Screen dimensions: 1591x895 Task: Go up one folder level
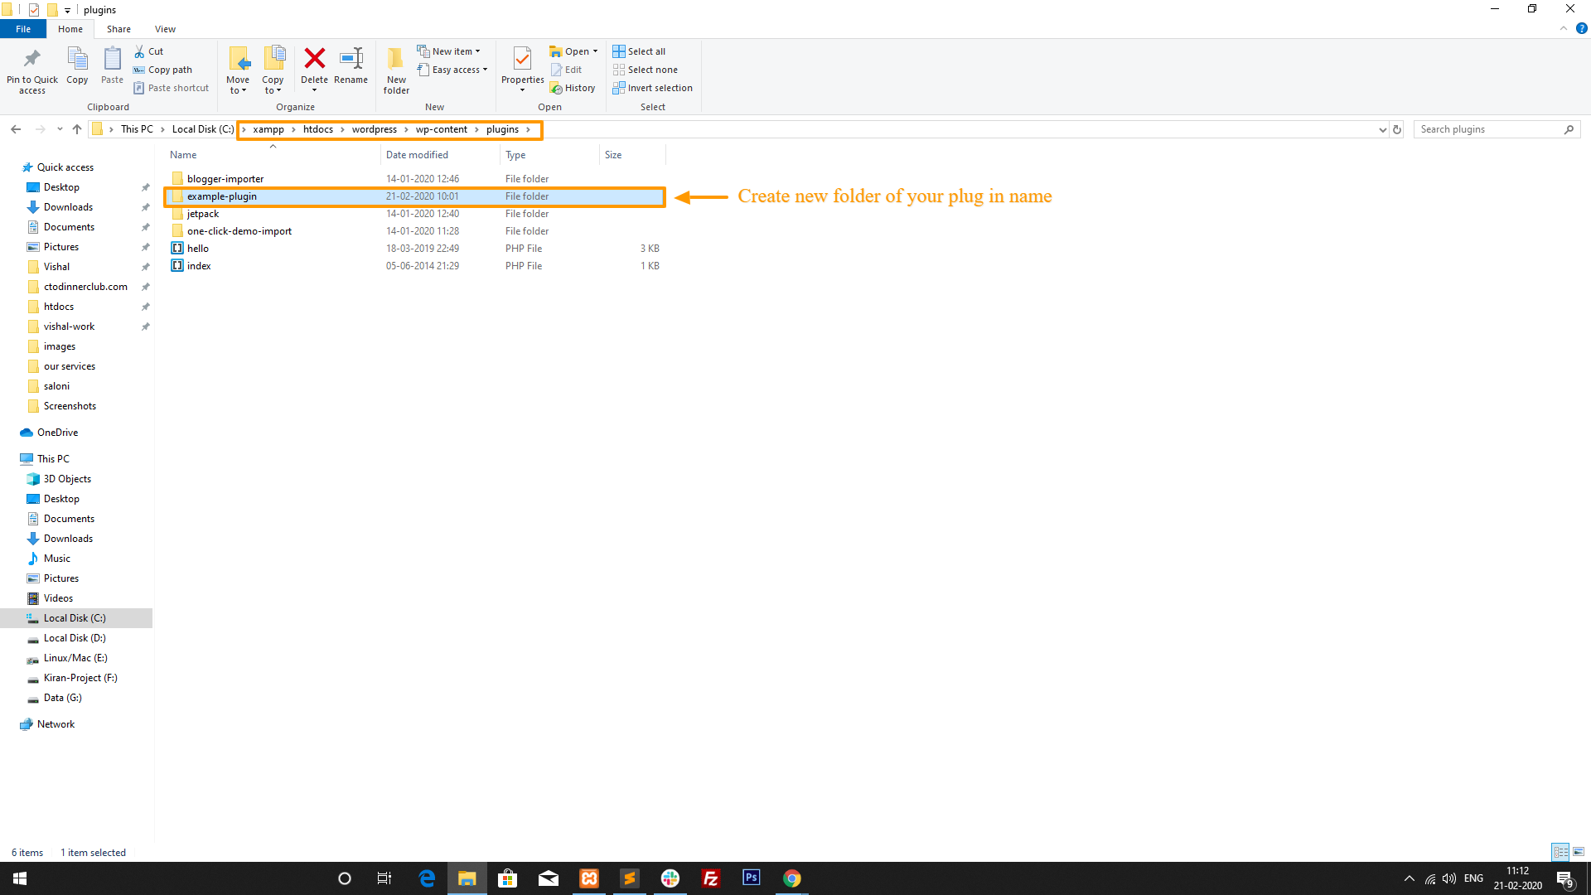pos(77,129)
